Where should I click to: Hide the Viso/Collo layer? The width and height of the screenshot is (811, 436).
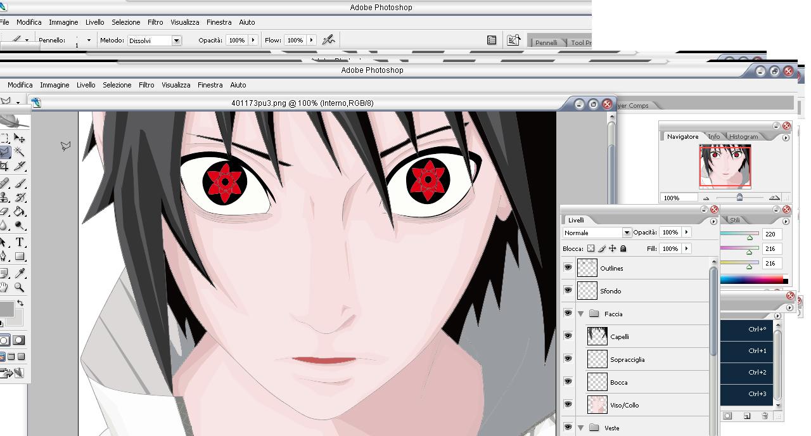click(x=568, y=405)
